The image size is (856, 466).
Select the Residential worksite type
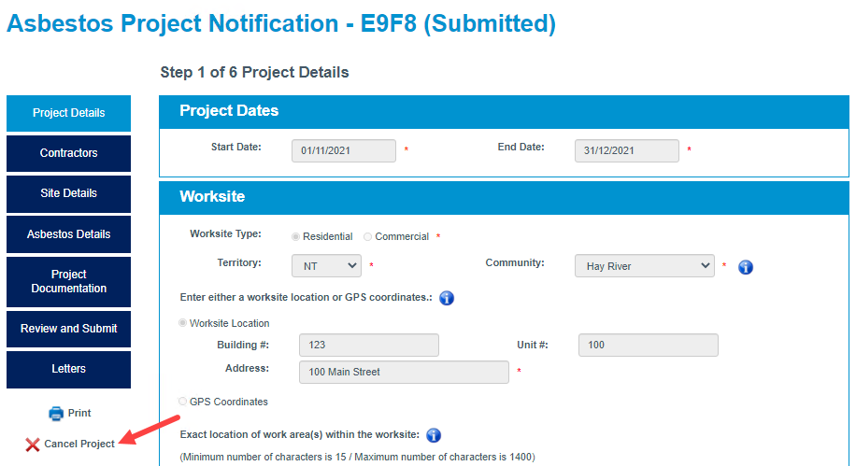point(295,236)
